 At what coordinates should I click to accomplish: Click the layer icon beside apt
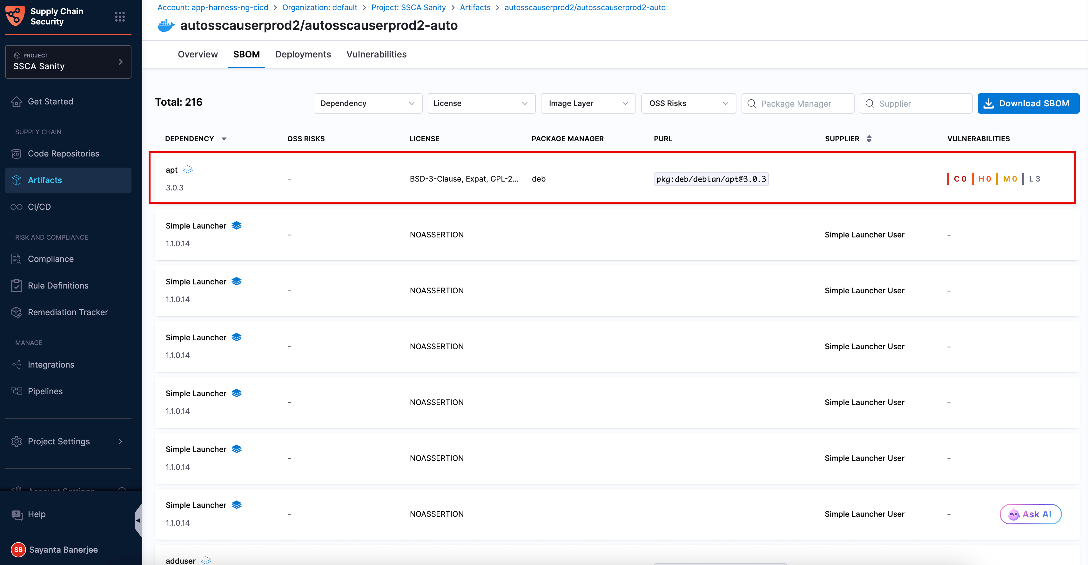point(188,170)
